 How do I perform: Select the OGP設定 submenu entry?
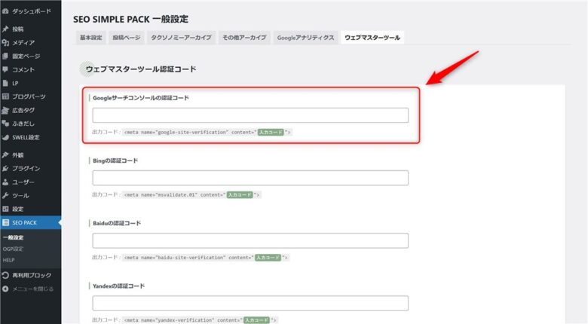tap(13, 249)
